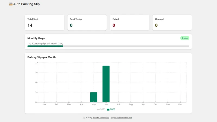Click the monthly usage progress bar
The height and width of the screenshot is (122, 217).
108,46
